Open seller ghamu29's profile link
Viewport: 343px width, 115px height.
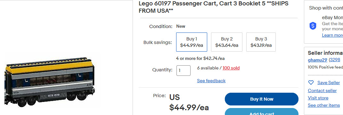[317, 60]
